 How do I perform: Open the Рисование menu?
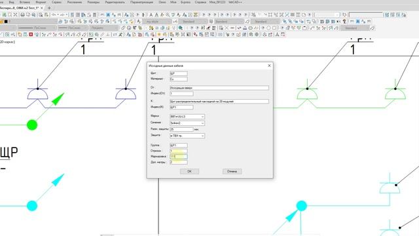tap(74, 2)
